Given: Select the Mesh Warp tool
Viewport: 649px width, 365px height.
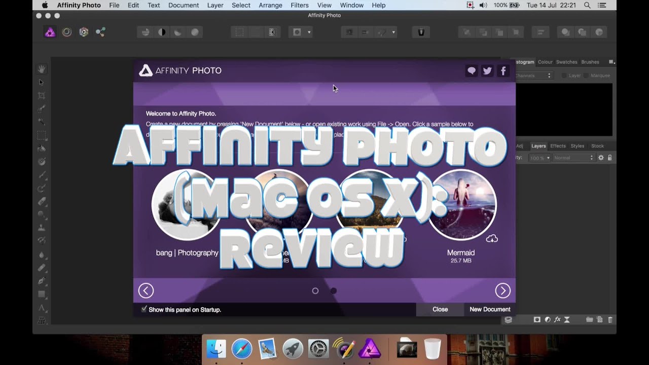Looking at the screenshot, I should [x=42, y=320].
